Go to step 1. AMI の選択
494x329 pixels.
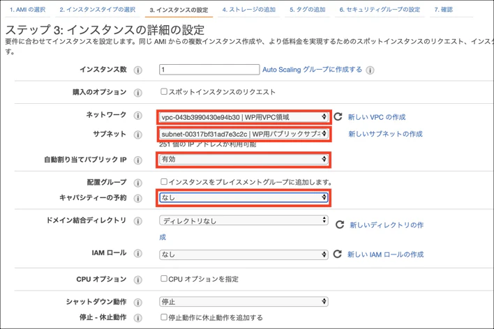pyautogui.click(x=27, y=10)
